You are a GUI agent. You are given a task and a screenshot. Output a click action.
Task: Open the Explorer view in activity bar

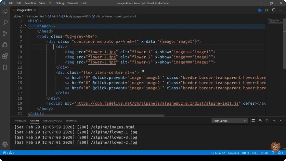pyautogui.click(x=5, y=11)
